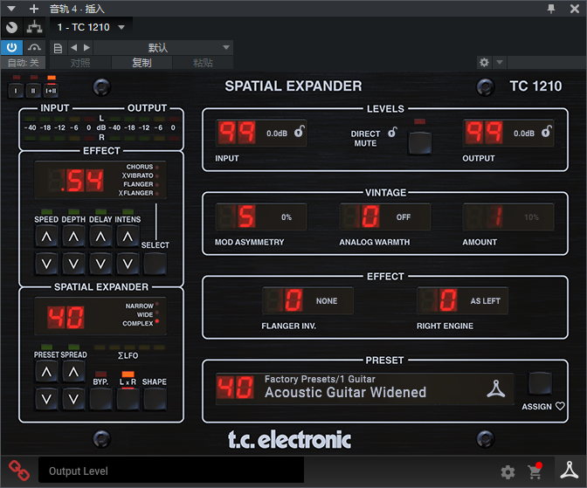This screenshot has height=488, width=587.
Task: Expand the arrow next to host gear
Action: tap(500, 62)
